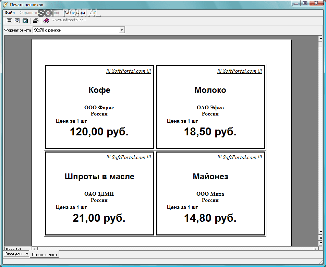Open help via the purple book icon
Screen dimensions: 326x267
pos(46,21)
